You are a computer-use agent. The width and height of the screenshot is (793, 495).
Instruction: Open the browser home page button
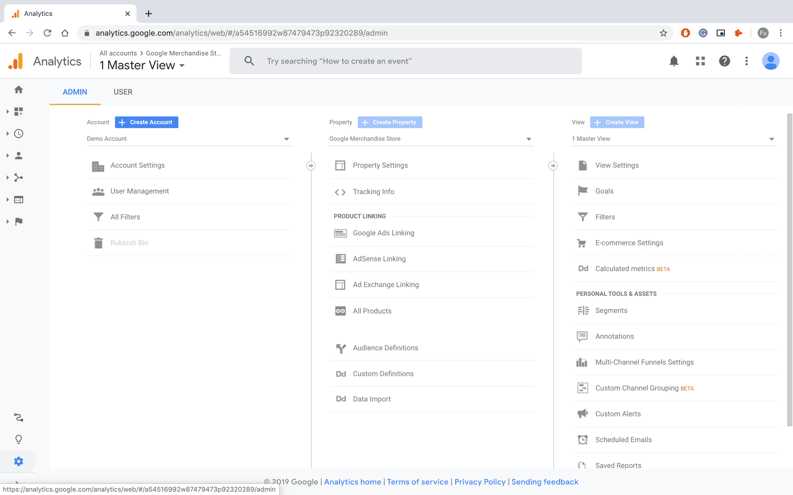tap(65, 33)
